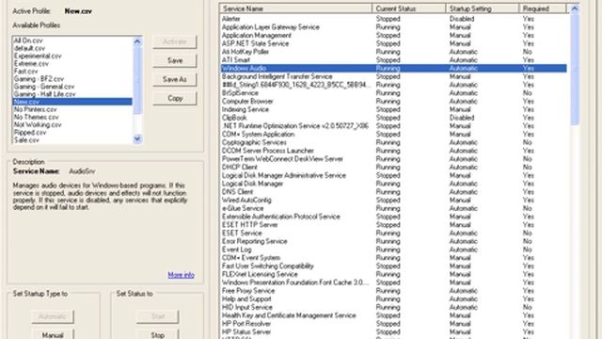Select DHCP Client service
Image resolution: width=602 pixels, height=339 pixels.
click(393, 168)
